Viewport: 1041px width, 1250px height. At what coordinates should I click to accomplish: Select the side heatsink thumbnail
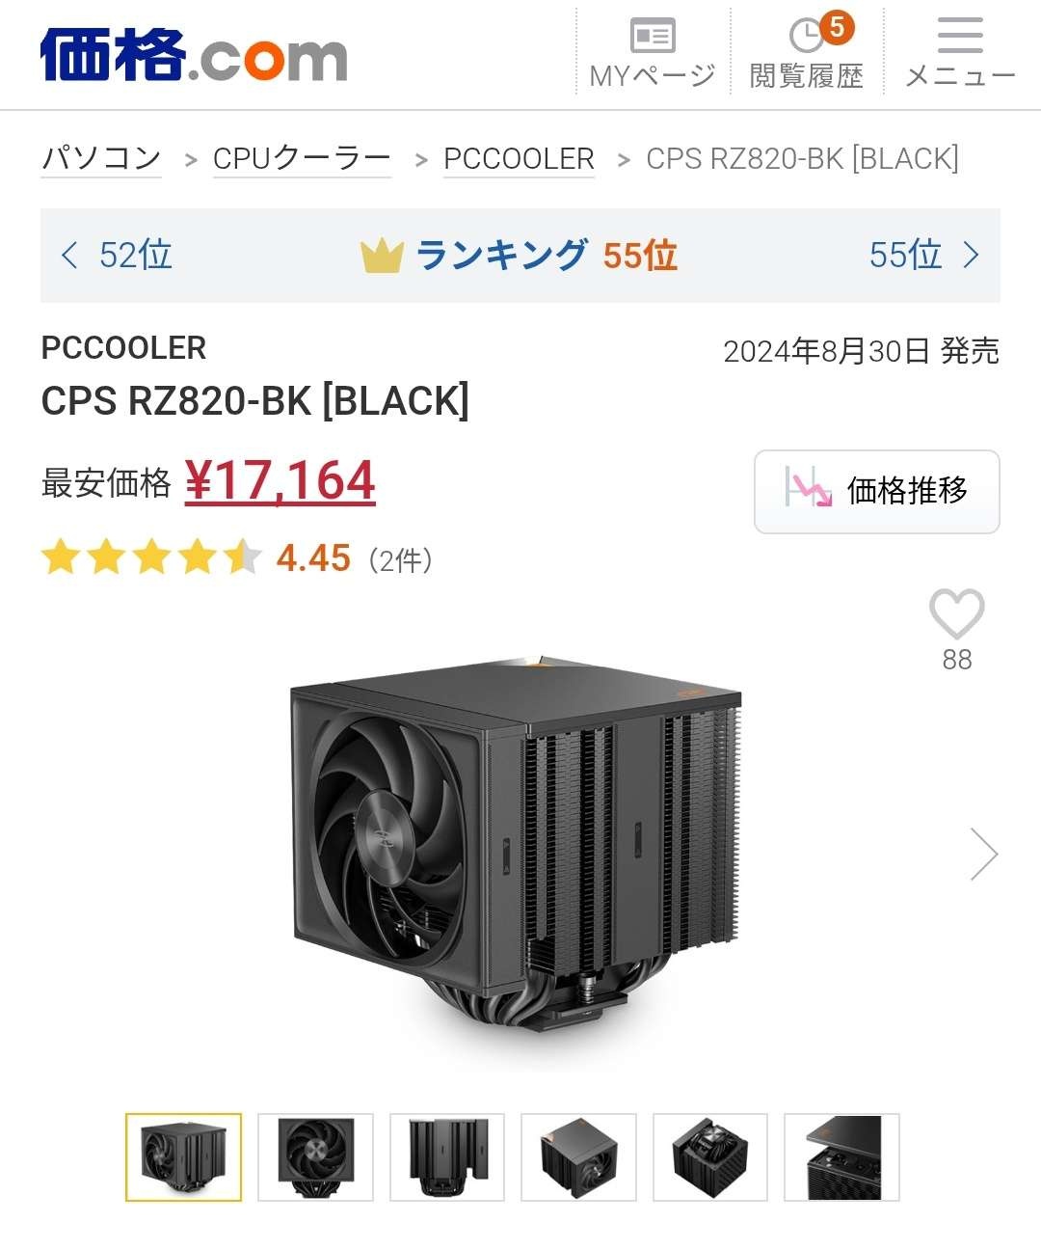447,1157
